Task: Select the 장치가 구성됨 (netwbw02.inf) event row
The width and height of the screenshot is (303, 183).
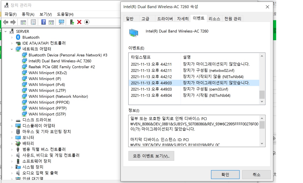Action: [194, 70]
